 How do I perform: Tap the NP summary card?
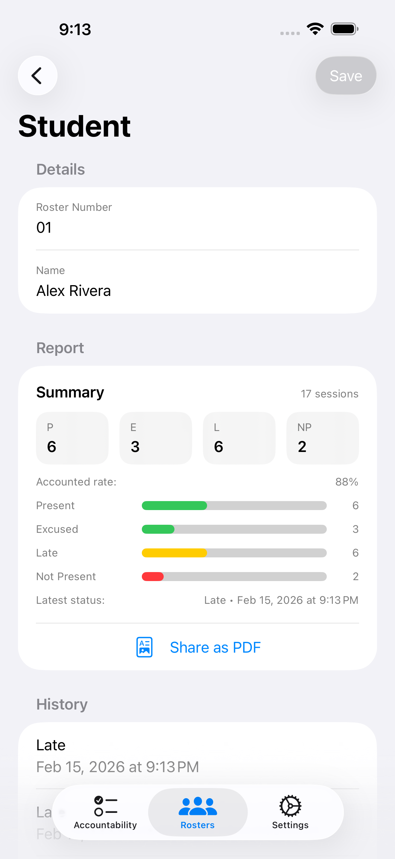[322, 438]
